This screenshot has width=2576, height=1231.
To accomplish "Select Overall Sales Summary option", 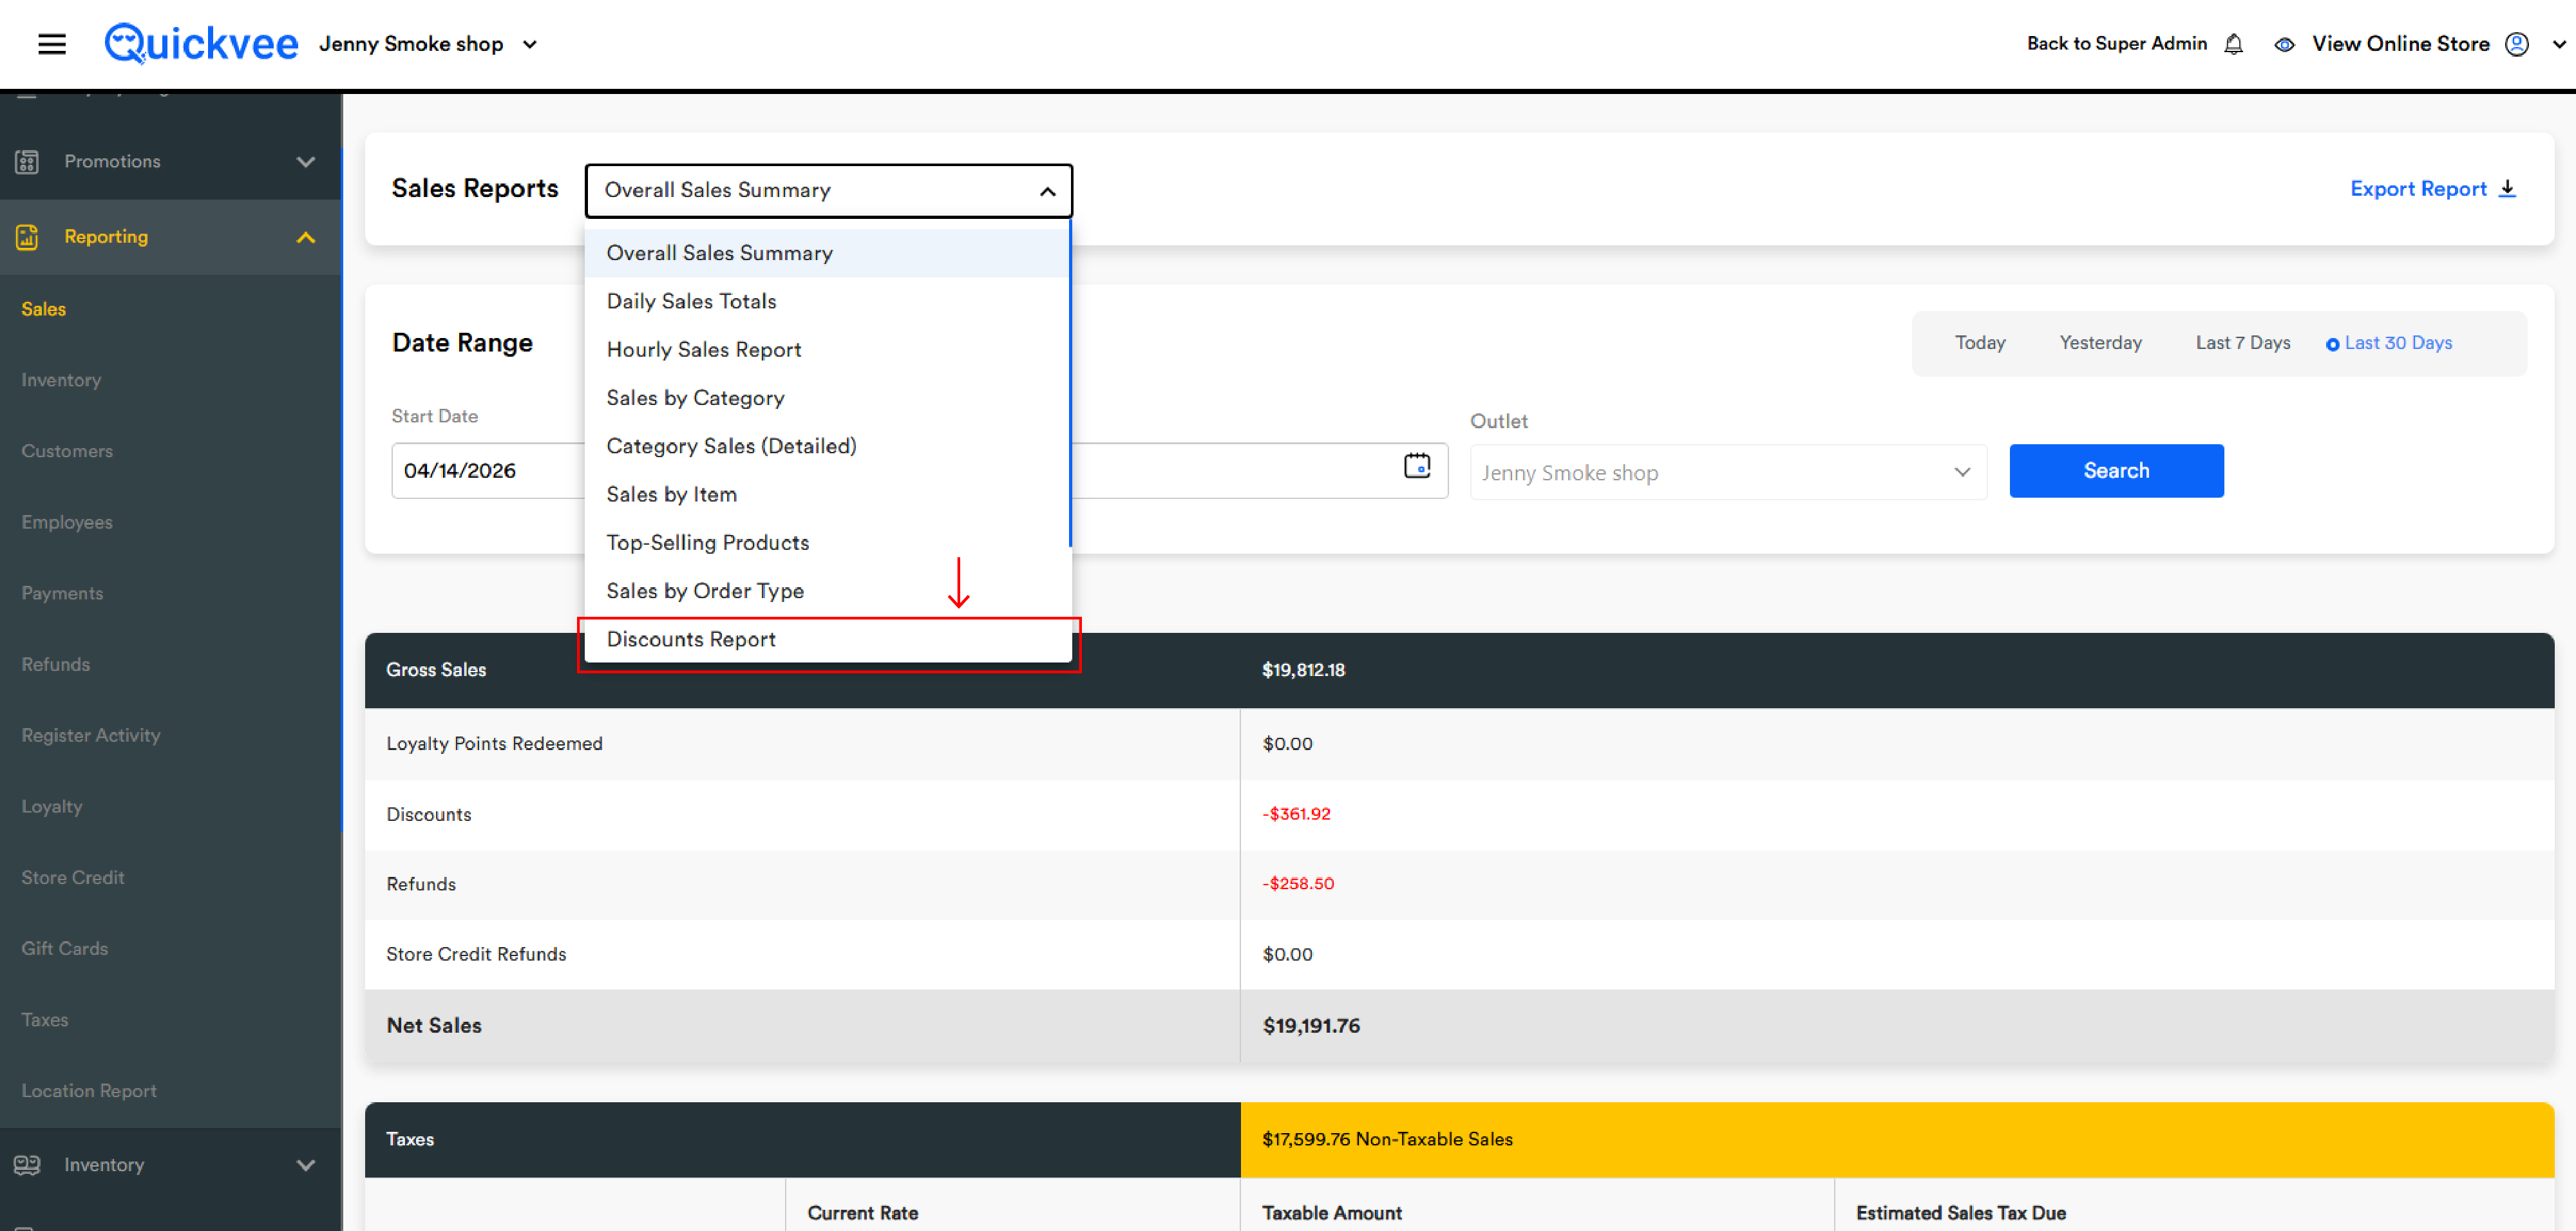I will [x=827, y=253].
